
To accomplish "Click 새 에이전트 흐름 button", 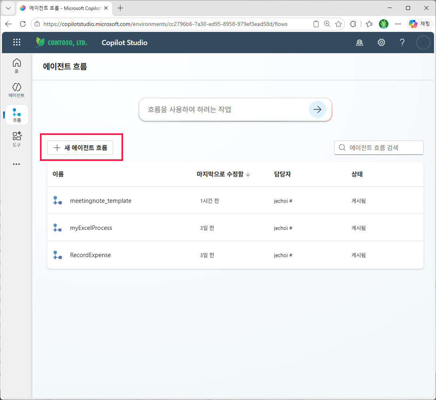I will [80, 147].
